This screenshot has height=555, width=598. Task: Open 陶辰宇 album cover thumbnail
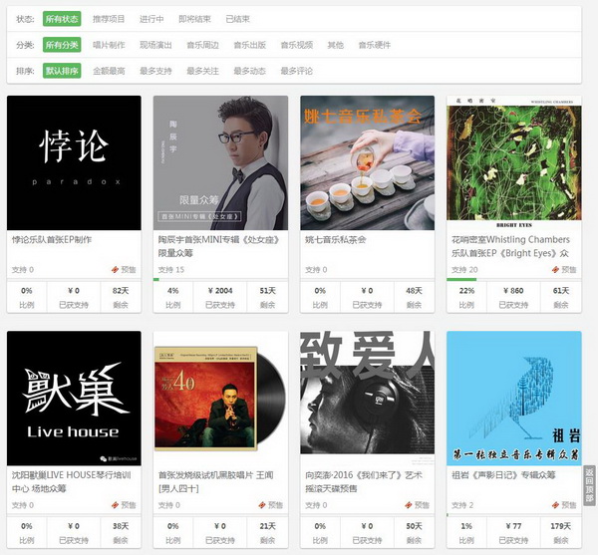(x=220, y=162)
